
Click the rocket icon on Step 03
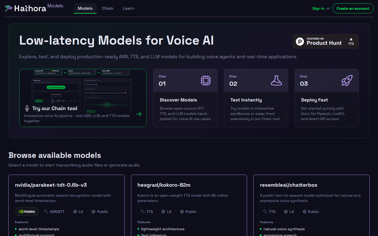point(347,81)
